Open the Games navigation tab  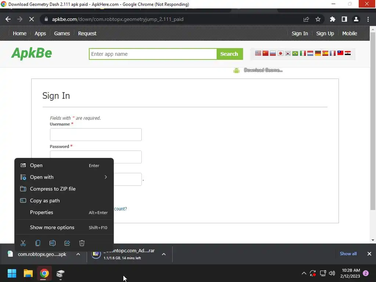coord(62,33)
